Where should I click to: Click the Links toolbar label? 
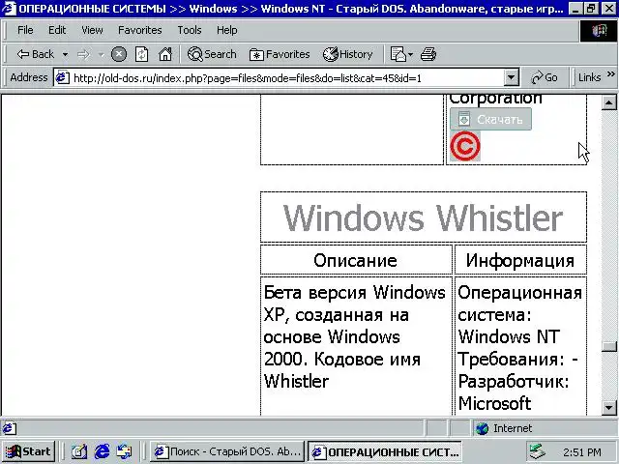589,77
